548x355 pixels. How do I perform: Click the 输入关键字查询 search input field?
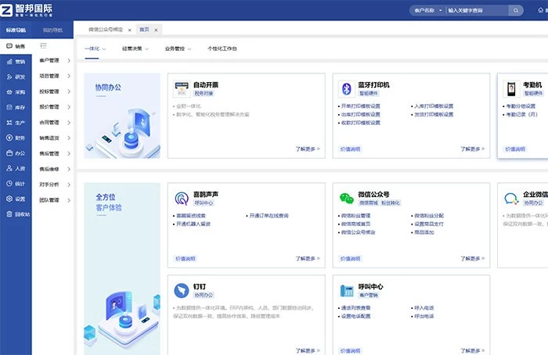pos(476,11)
